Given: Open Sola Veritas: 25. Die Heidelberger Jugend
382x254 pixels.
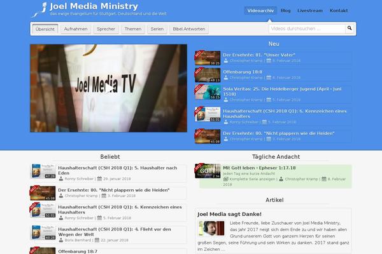Looking at the screenshot, I should pos(282,91).
